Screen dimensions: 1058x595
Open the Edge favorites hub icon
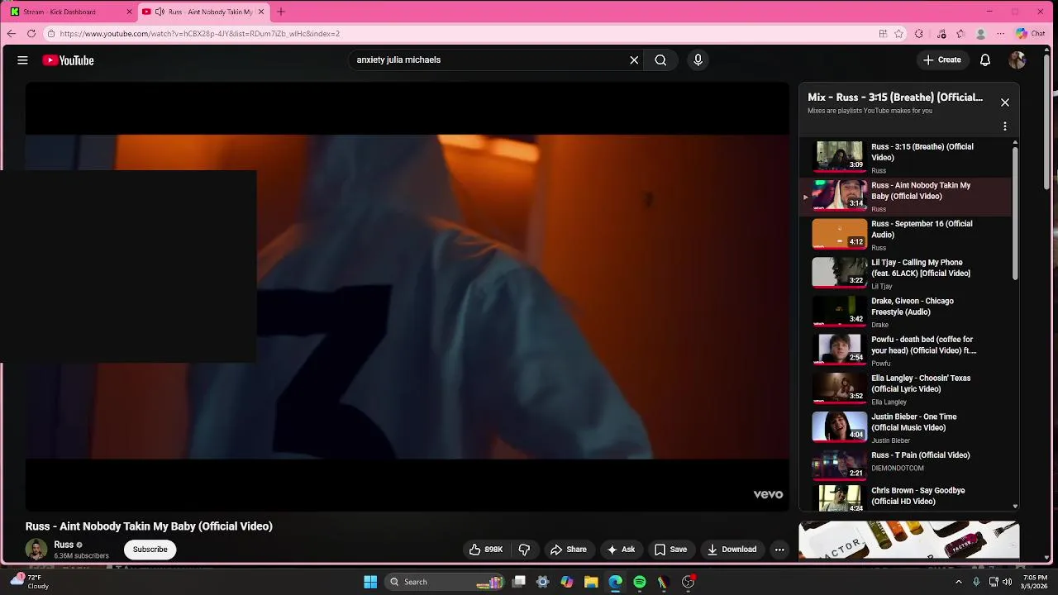click(x=960, y=34)
